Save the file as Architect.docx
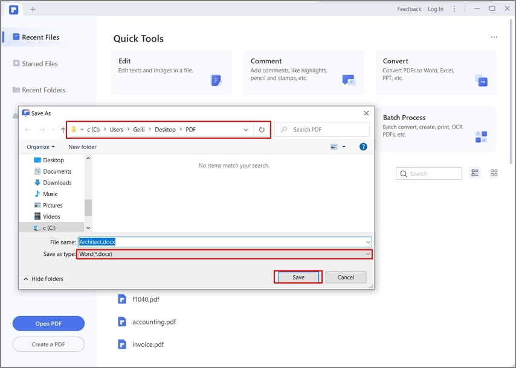This screenshot has height=368, width=516. pyautogui.click(x=298, y=277)
